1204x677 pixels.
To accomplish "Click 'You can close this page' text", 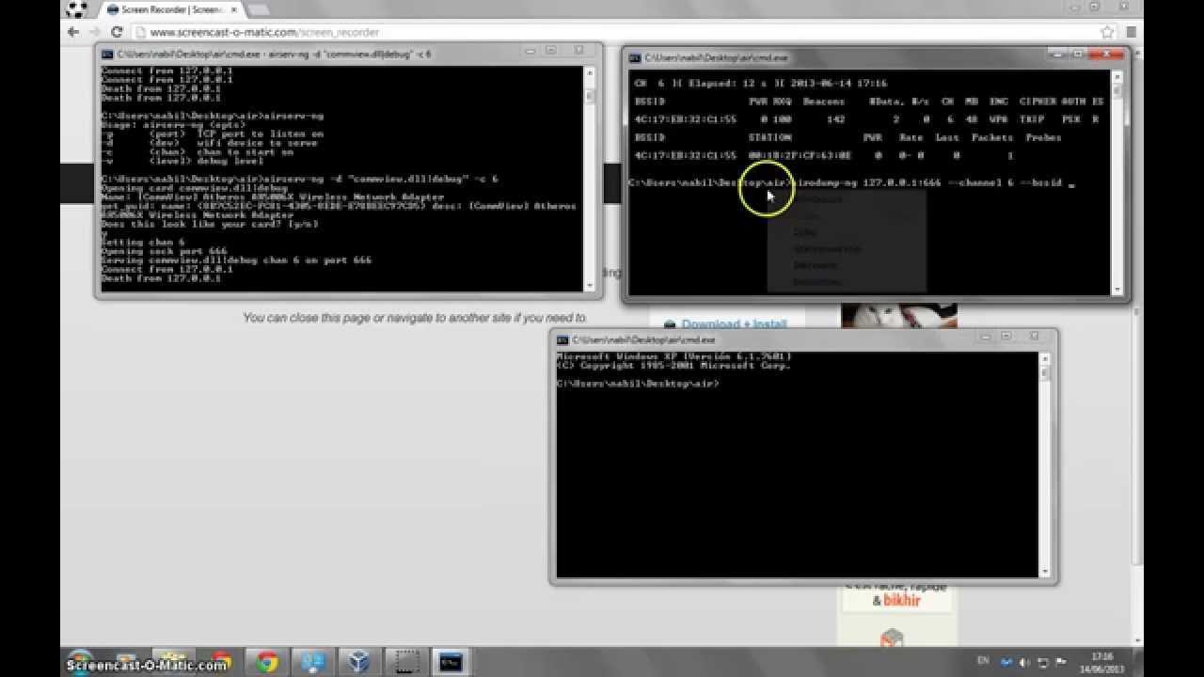I will pos(415,318).
